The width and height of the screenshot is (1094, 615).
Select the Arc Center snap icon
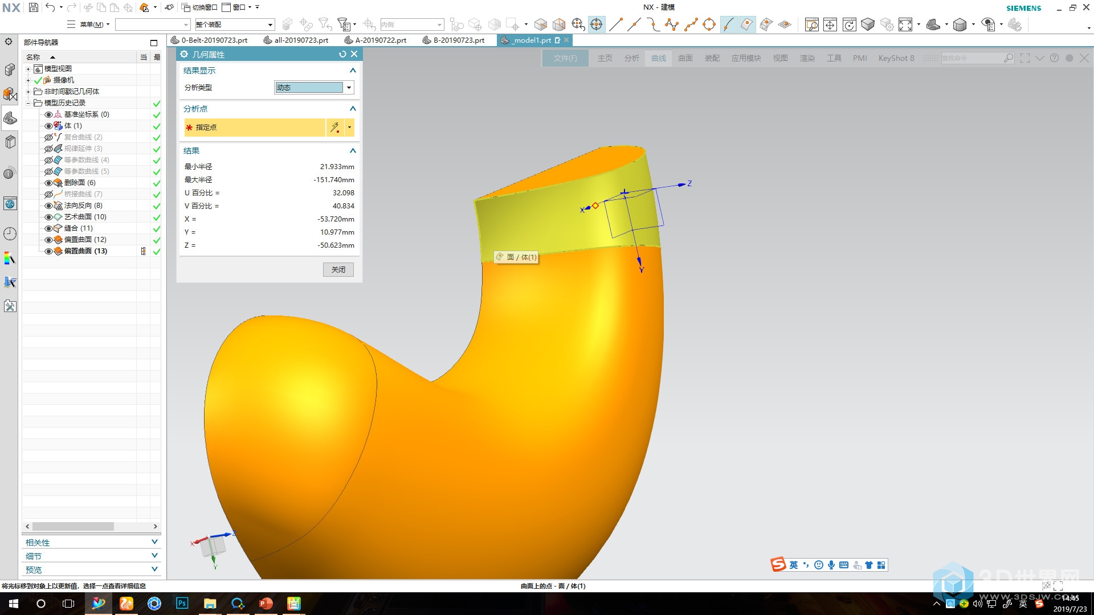(709, 24)
